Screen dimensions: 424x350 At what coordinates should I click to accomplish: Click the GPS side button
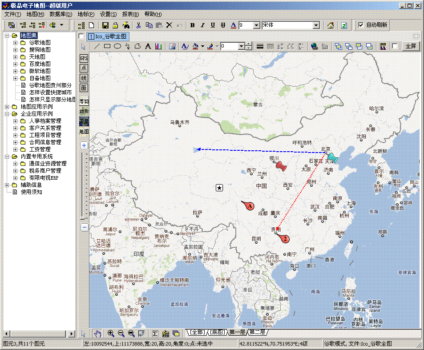tap(84, 58)
